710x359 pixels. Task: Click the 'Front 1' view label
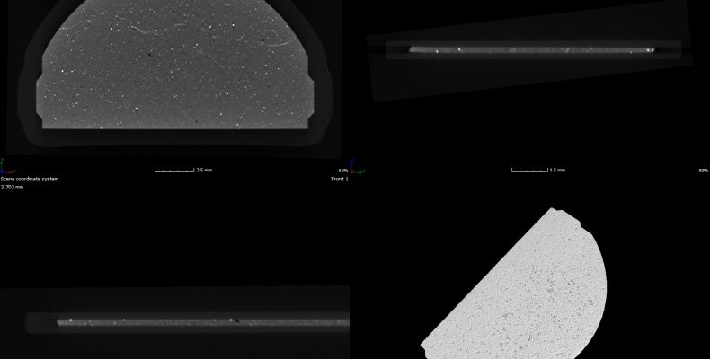pyautogui.click(x=340, y=179)
